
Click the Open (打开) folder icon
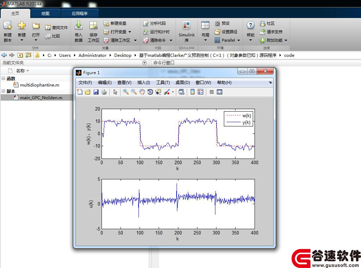pyautogui.click(x=36, y=26)
